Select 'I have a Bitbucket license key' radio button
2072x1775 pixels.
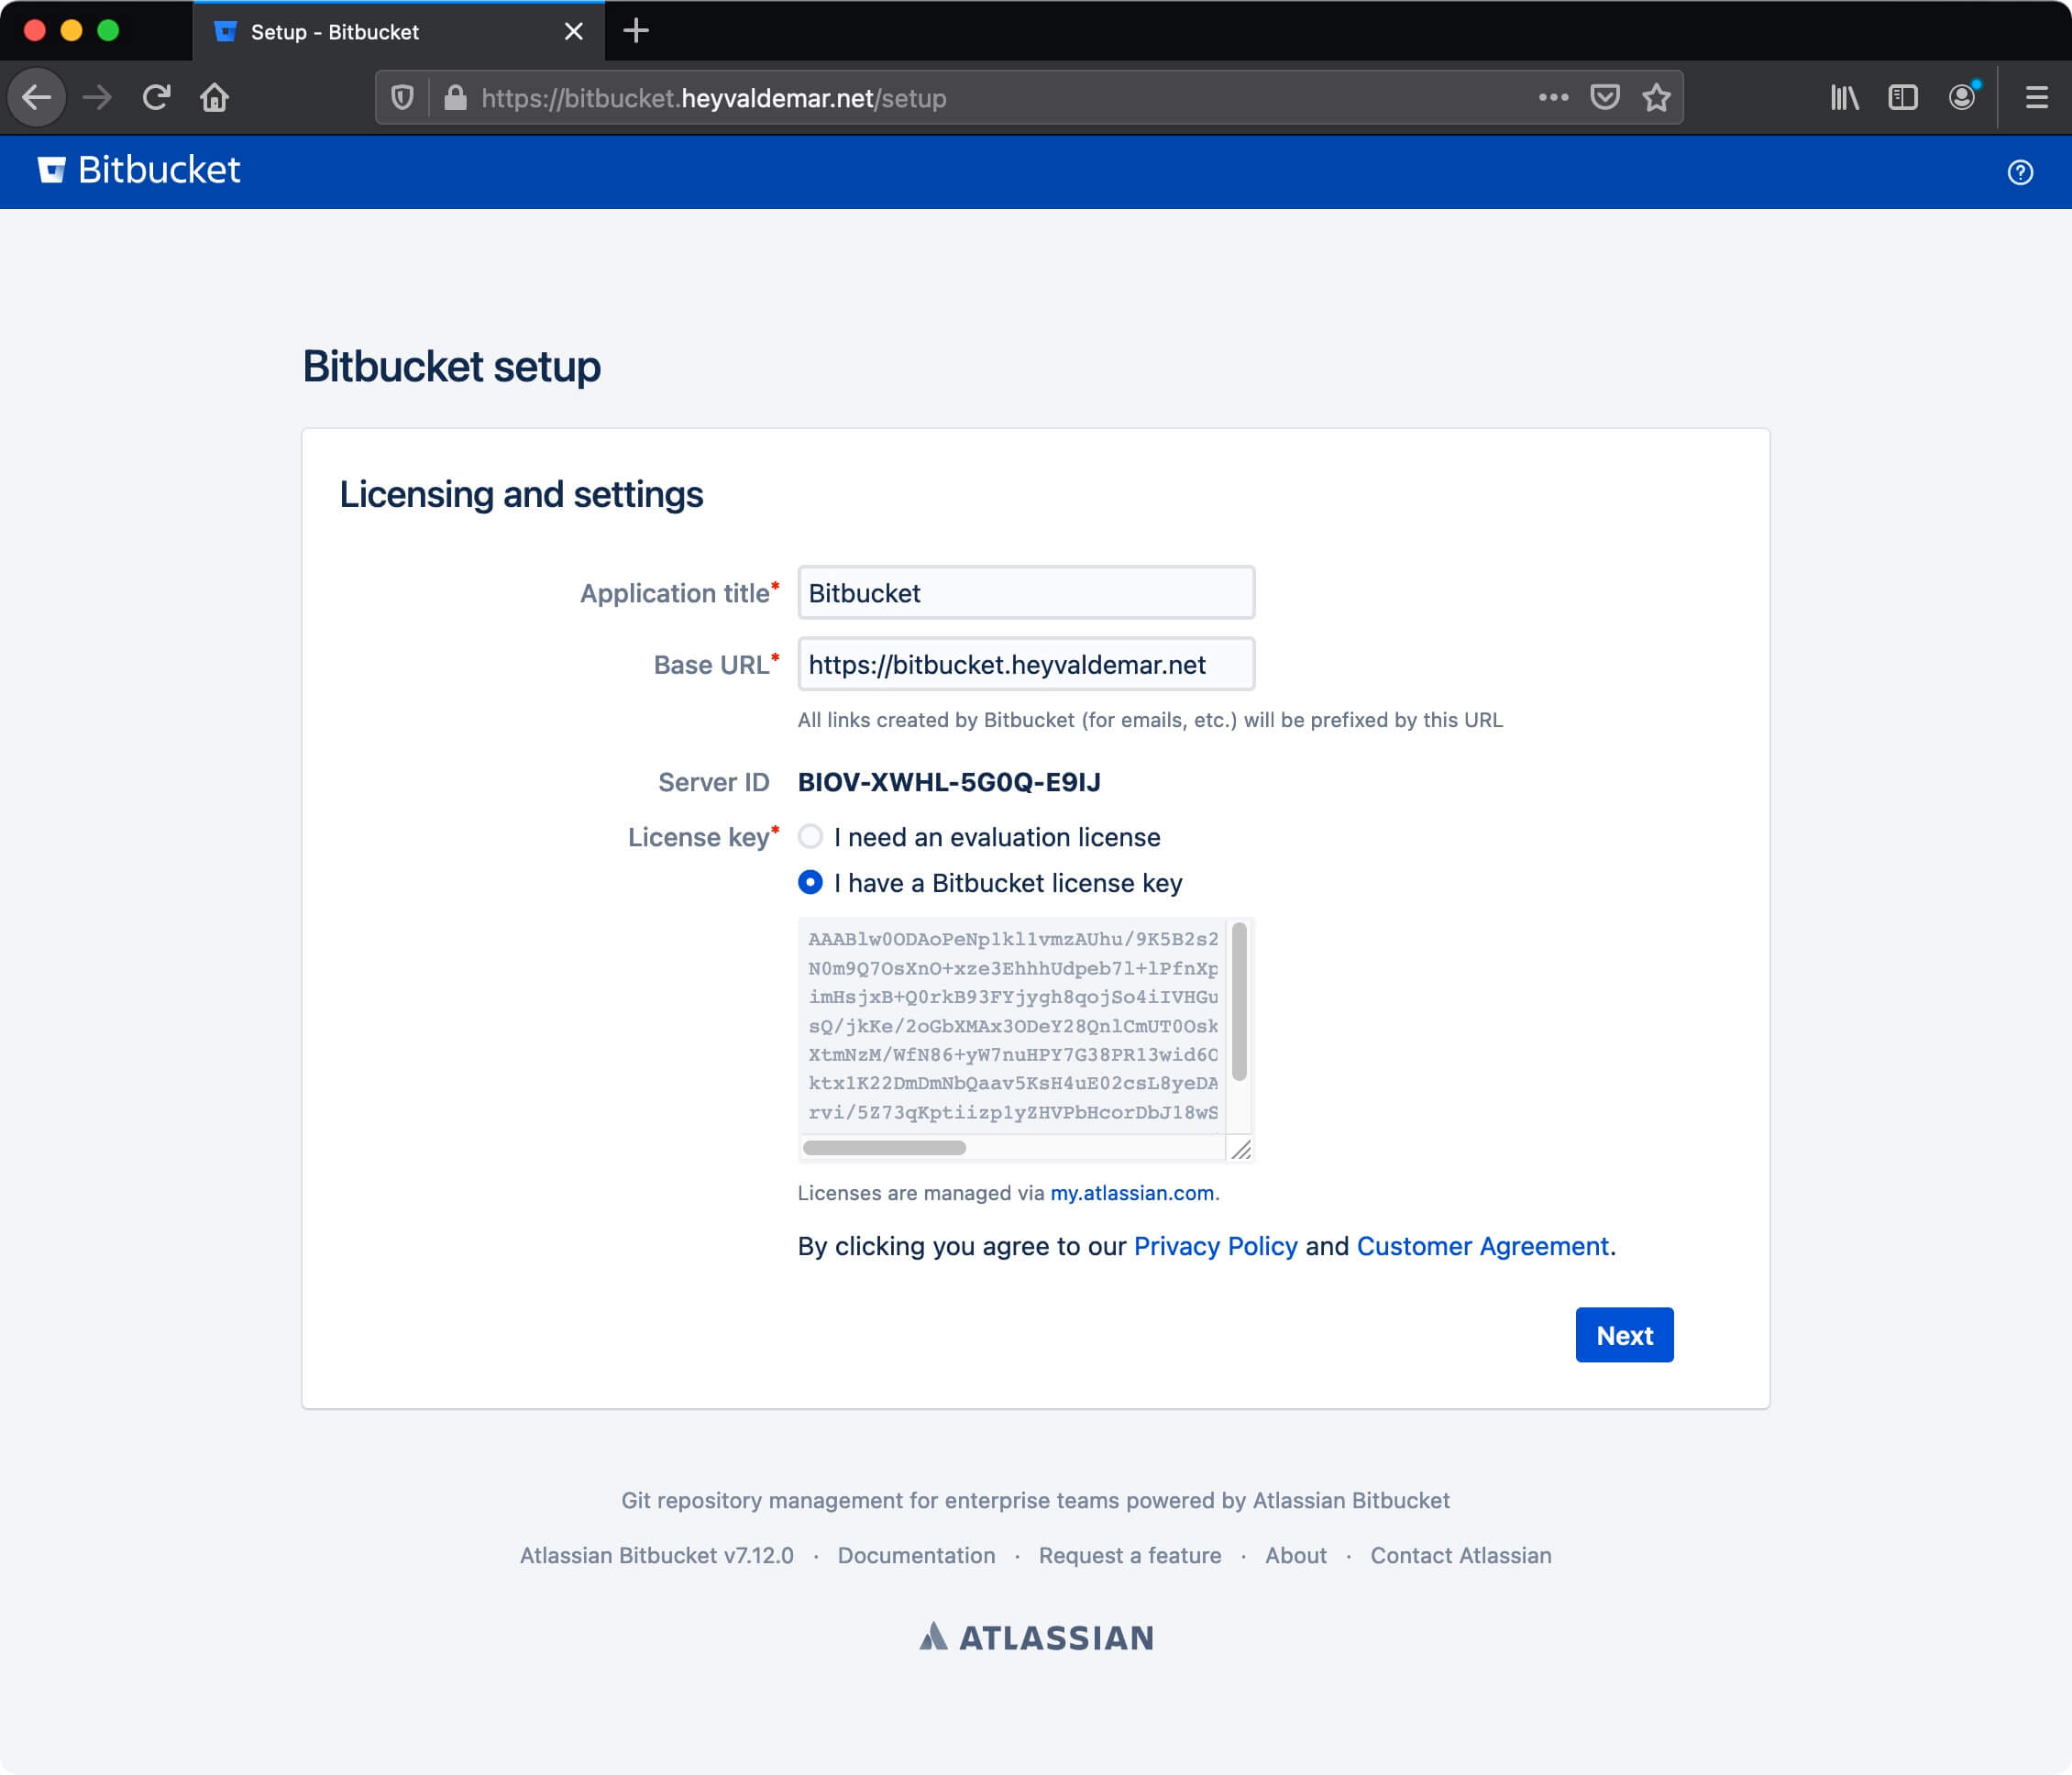coord(810,882)
